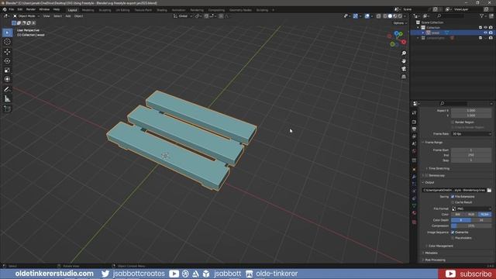Set Color Depth to 16
Screen dimensions: 496x279
tap(481, 220)
